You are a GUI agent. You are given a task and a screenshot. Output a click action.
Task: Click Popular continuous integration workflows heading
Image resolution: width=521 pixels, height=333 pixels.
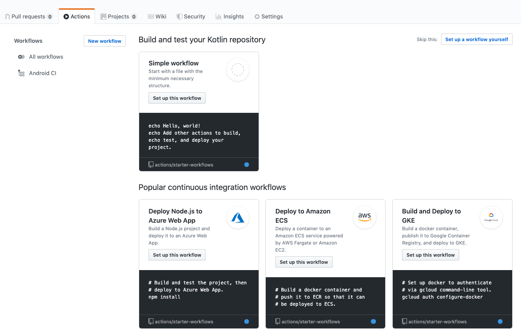coord(212,187)
